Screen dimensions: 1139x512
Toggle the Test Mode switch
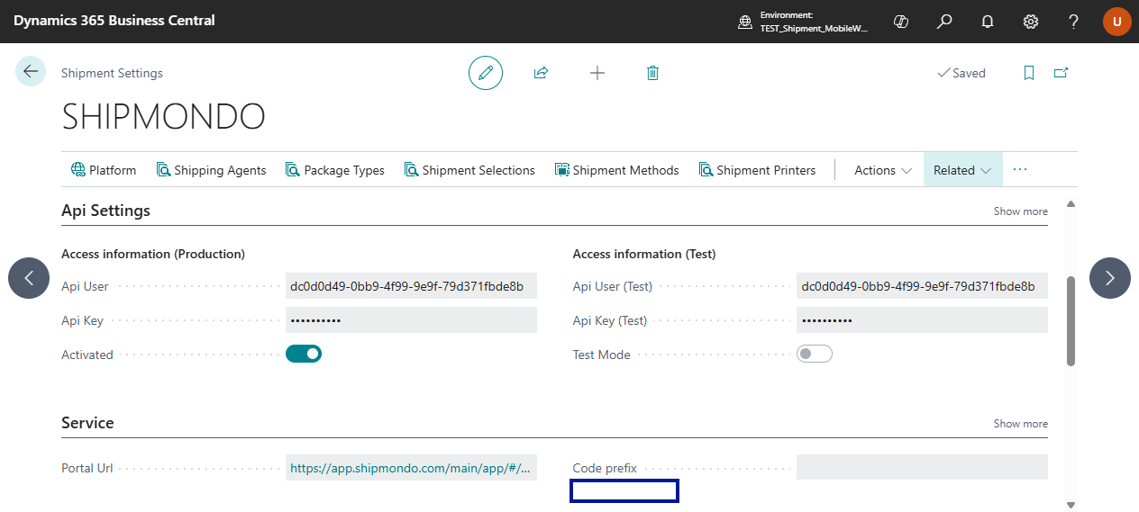tap(815, 355)
